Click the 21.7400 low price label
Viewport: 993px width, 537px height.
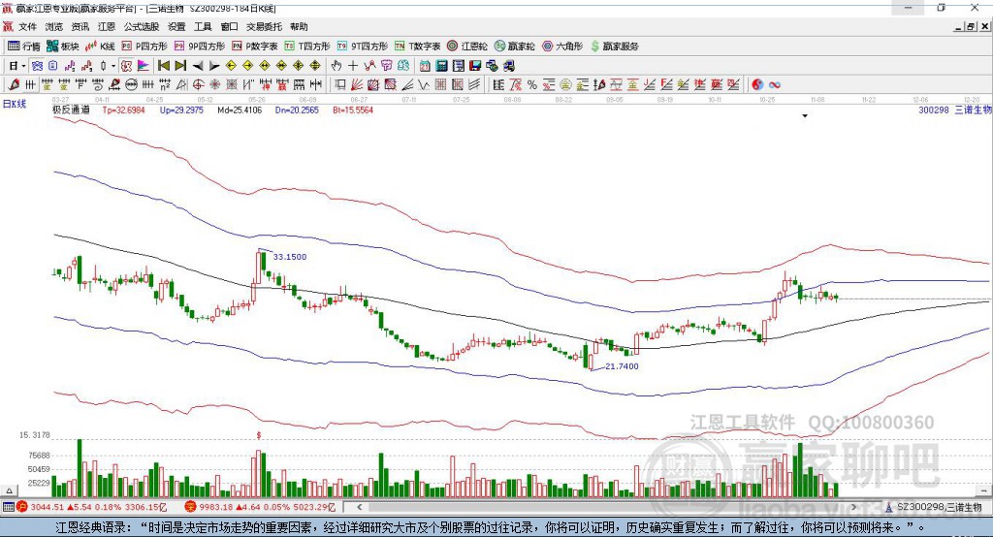coord(622,366)
